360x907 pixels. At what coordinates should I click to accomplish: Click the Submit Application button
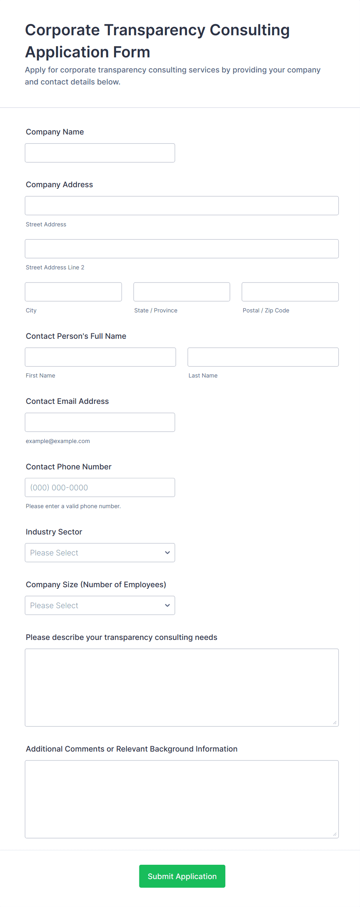point(182,876)
